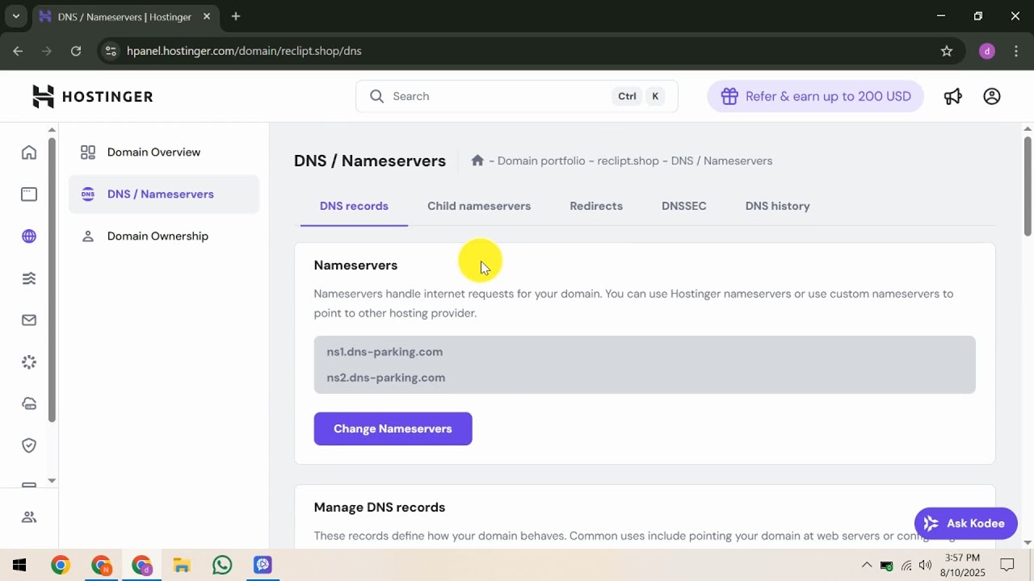Image resolution: width=1034 pixels, height=581 pixels.
Task: Open the volume speaker tray icon
Action: pos(926,565)
